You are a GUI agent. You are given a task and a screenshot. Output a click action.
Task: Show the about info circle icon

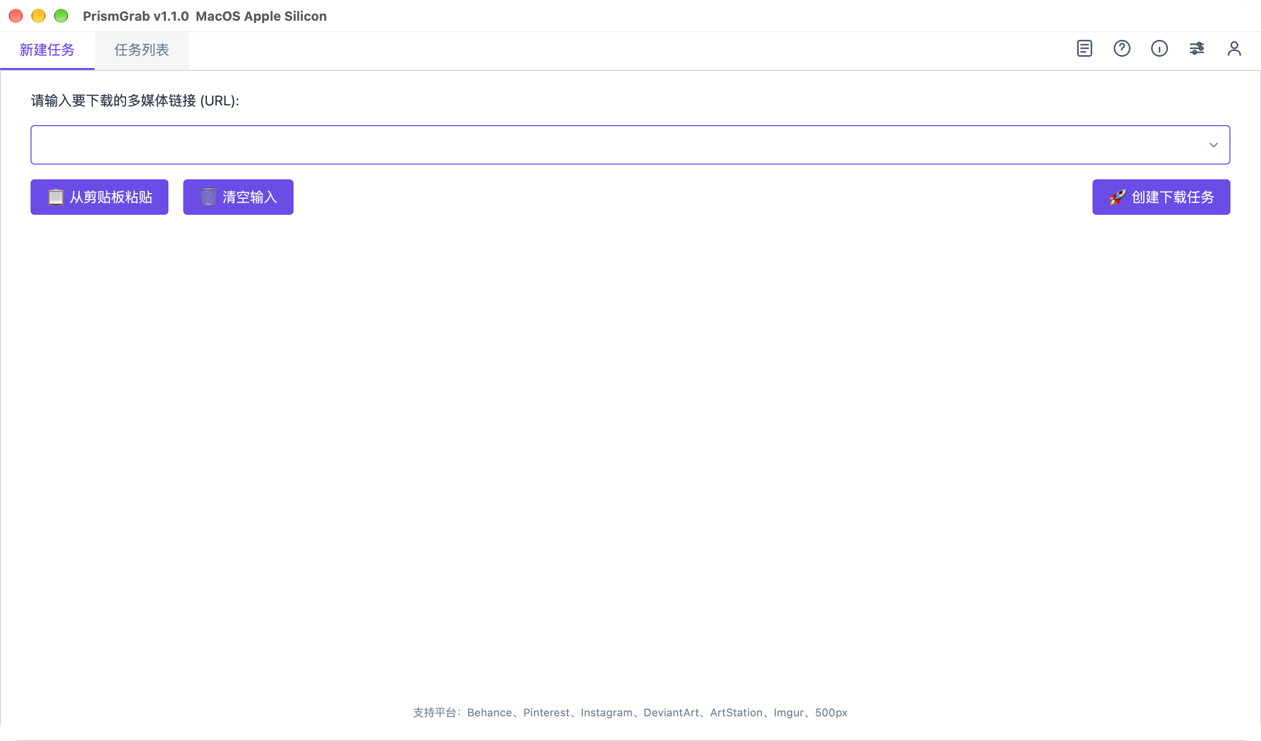(x=1160, y=49)
